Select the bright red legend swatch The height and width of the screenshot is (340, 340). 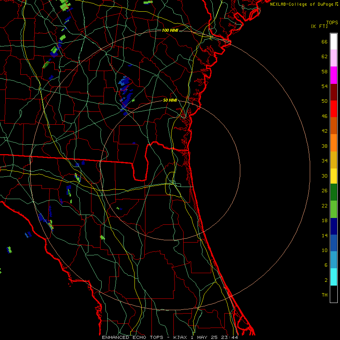(334, 109)
